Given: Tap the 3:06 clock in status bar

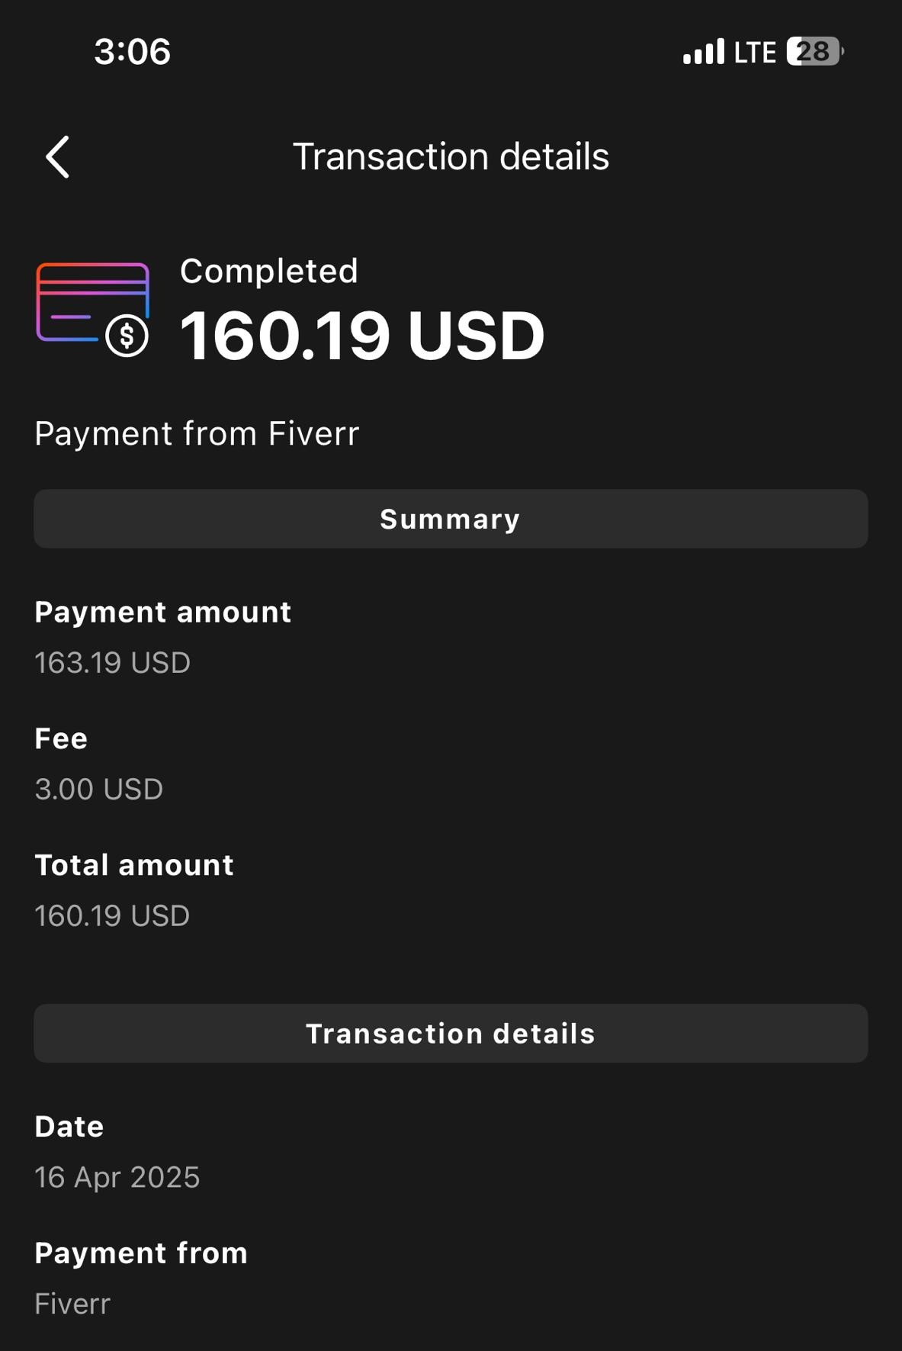Looking at the screenshot, I should tap(132, 52).
